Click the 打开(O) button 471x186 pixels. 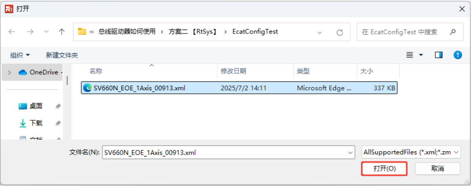pyautogui.click(x=385, y=169)
